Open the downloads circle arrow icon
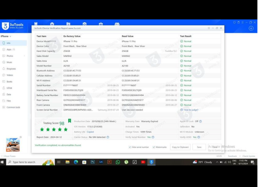Screen dimensions: 258x187 coord(251,28)
